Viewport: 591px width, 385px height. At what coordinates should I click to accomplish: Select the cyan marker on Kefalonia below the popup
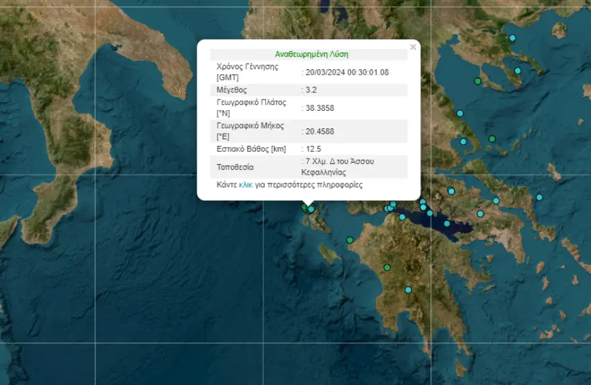click(x=311, y=210)
